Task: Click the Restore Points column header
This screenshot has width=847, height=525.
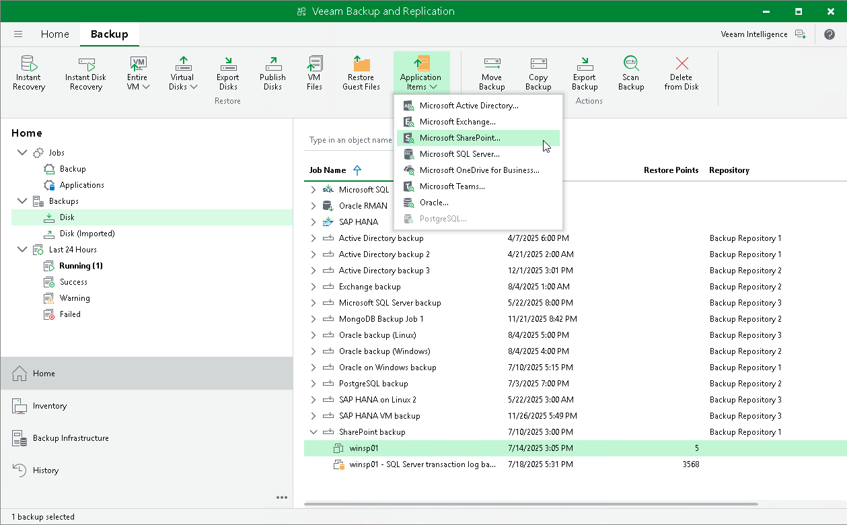Action: [671, 170]
